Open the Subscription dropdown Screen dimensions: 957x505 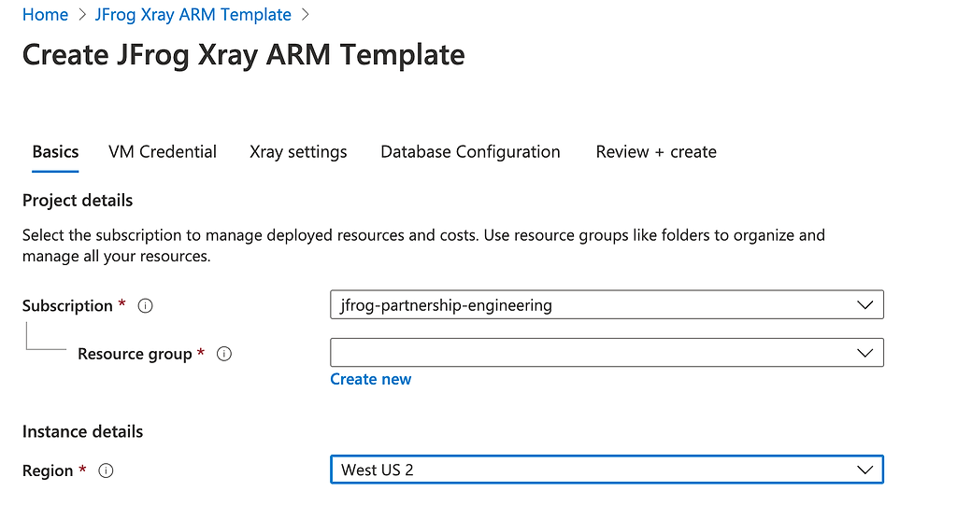tap(607, 304)
